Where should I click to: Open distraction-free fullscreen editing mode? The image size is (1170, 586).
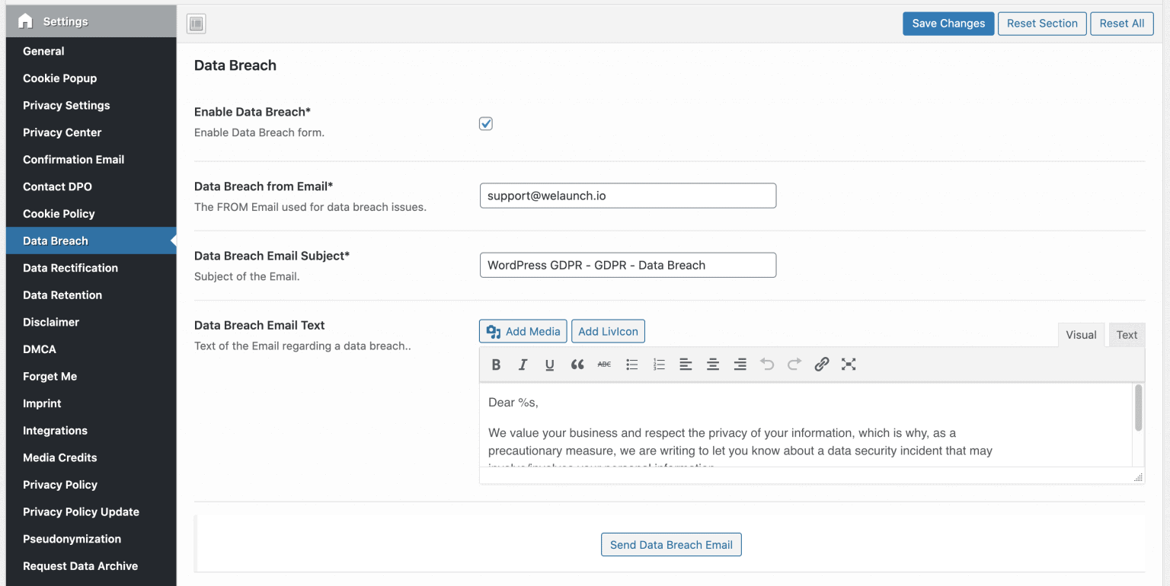pos(849,365)
